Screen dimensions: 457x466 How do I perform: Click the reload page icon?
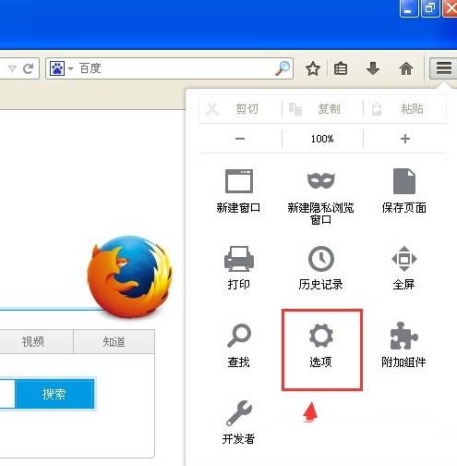(29, 68)
